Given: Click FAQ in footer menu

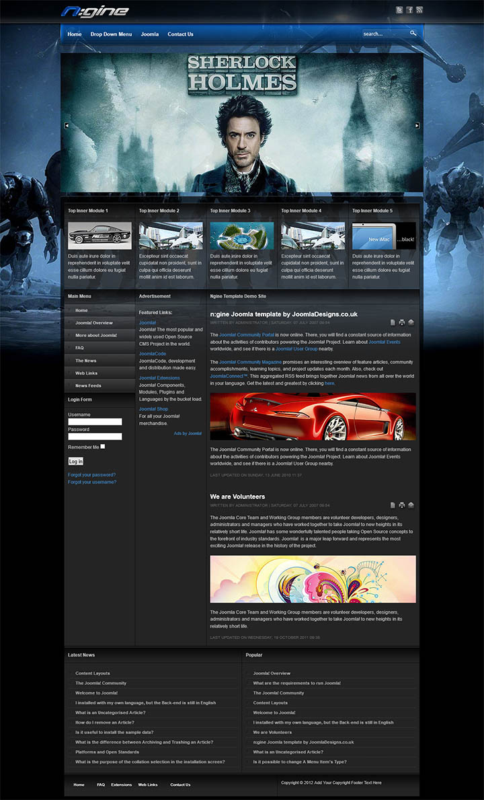Looking at the screenshot, I should [101, 785].
